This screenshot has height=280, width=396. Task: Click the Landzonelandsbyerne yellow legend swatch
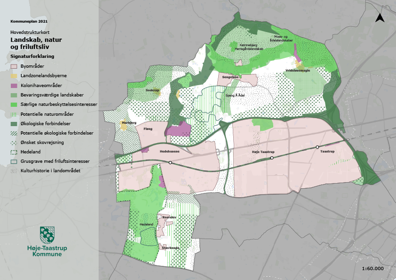pyautogui.click(x=14, y=76)
